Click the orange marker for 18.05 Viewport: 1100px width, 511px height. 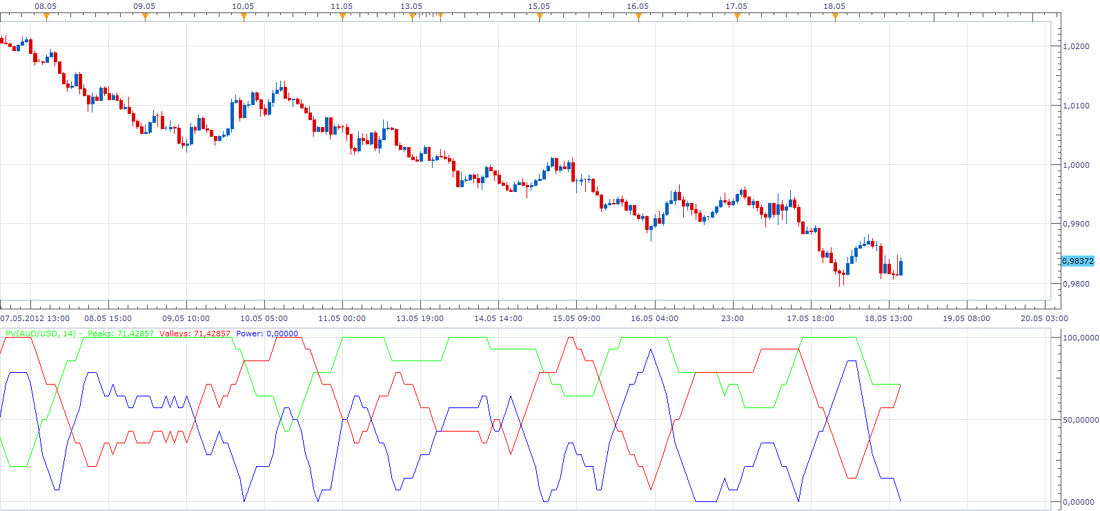pyautogui.click(x=835, y=17)
